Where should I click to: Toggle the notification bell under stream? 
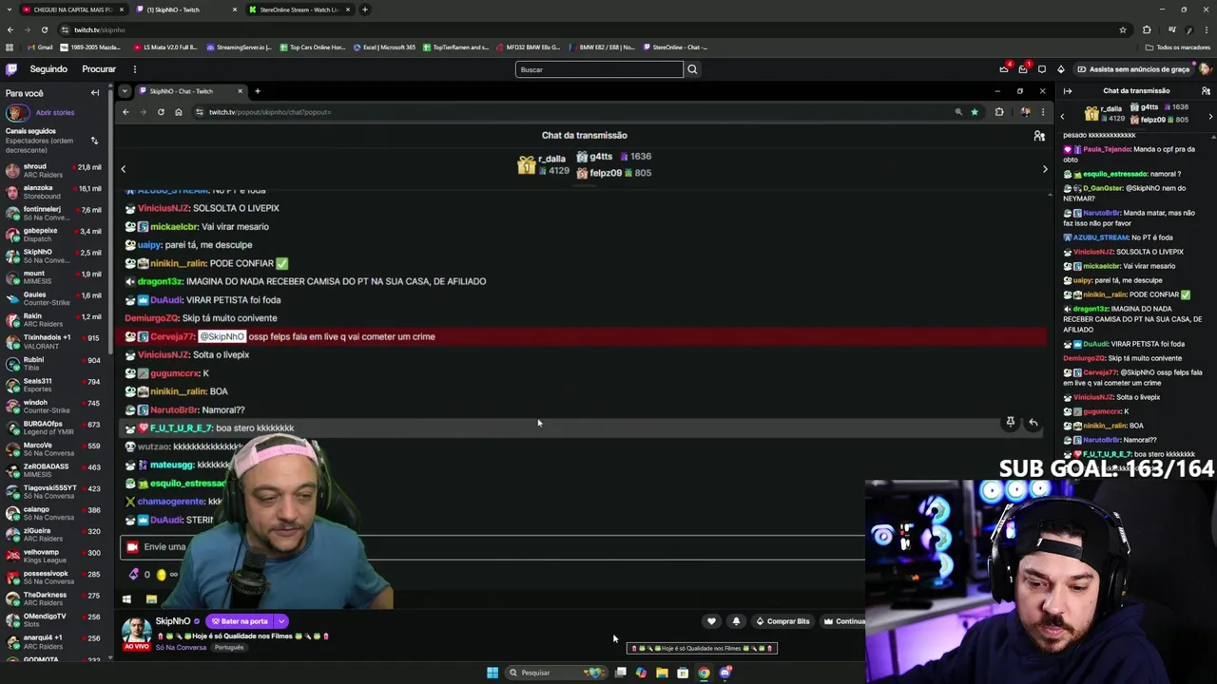tap(736, 621)
